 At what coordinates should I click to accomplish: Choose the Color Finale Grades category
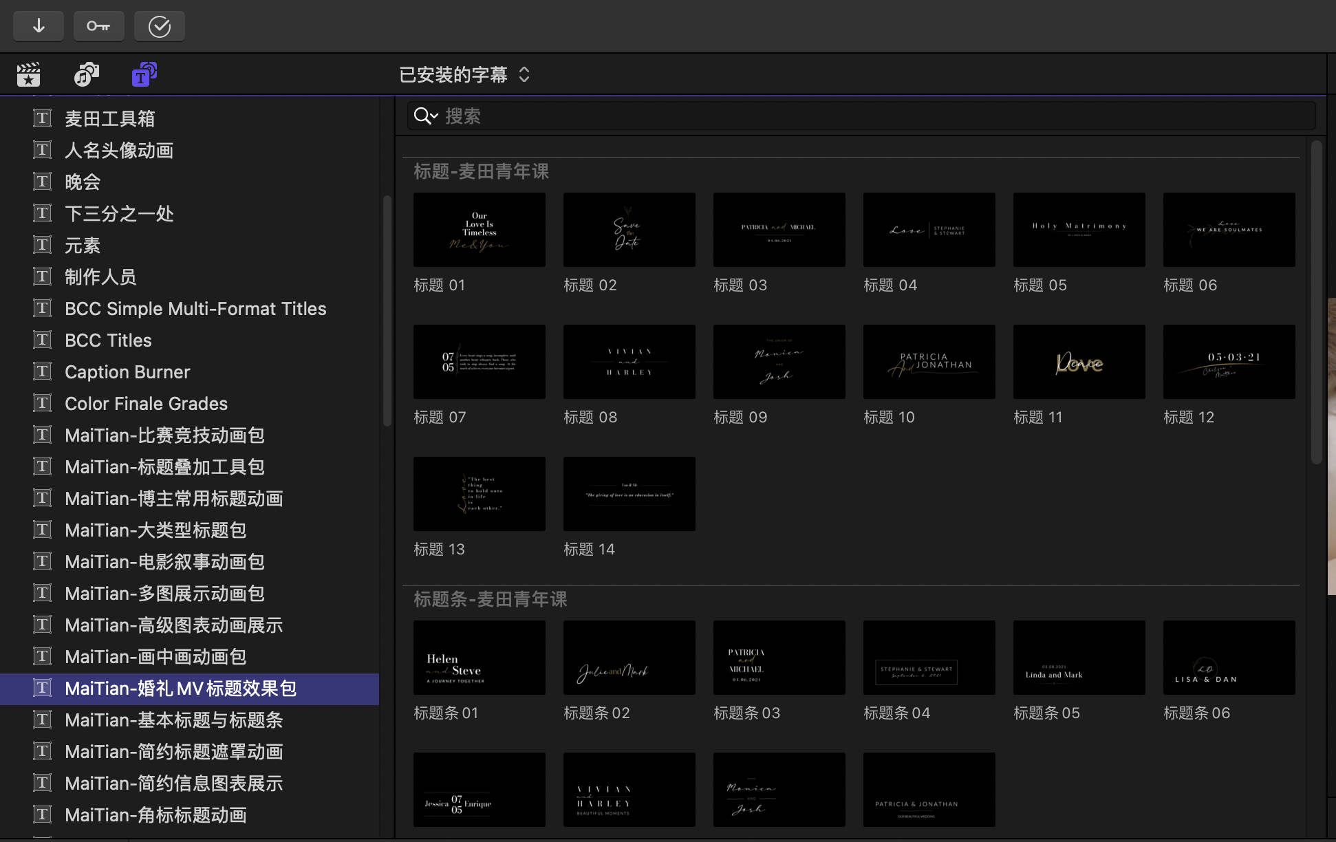point(146,403)
